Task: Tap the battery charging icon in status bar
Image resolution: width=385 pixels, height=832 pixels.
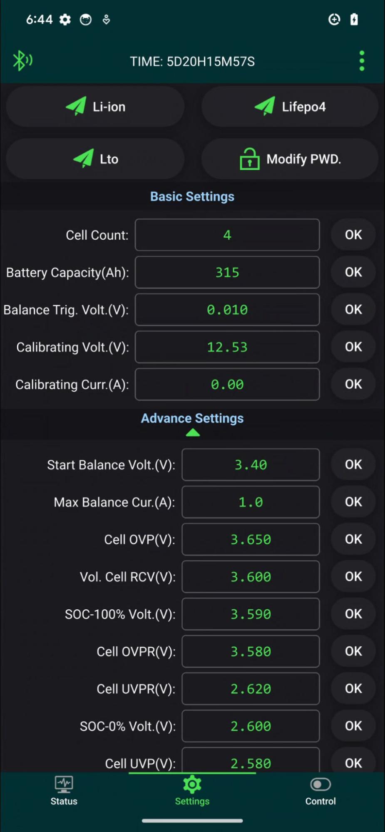Action: coord(354,20)
